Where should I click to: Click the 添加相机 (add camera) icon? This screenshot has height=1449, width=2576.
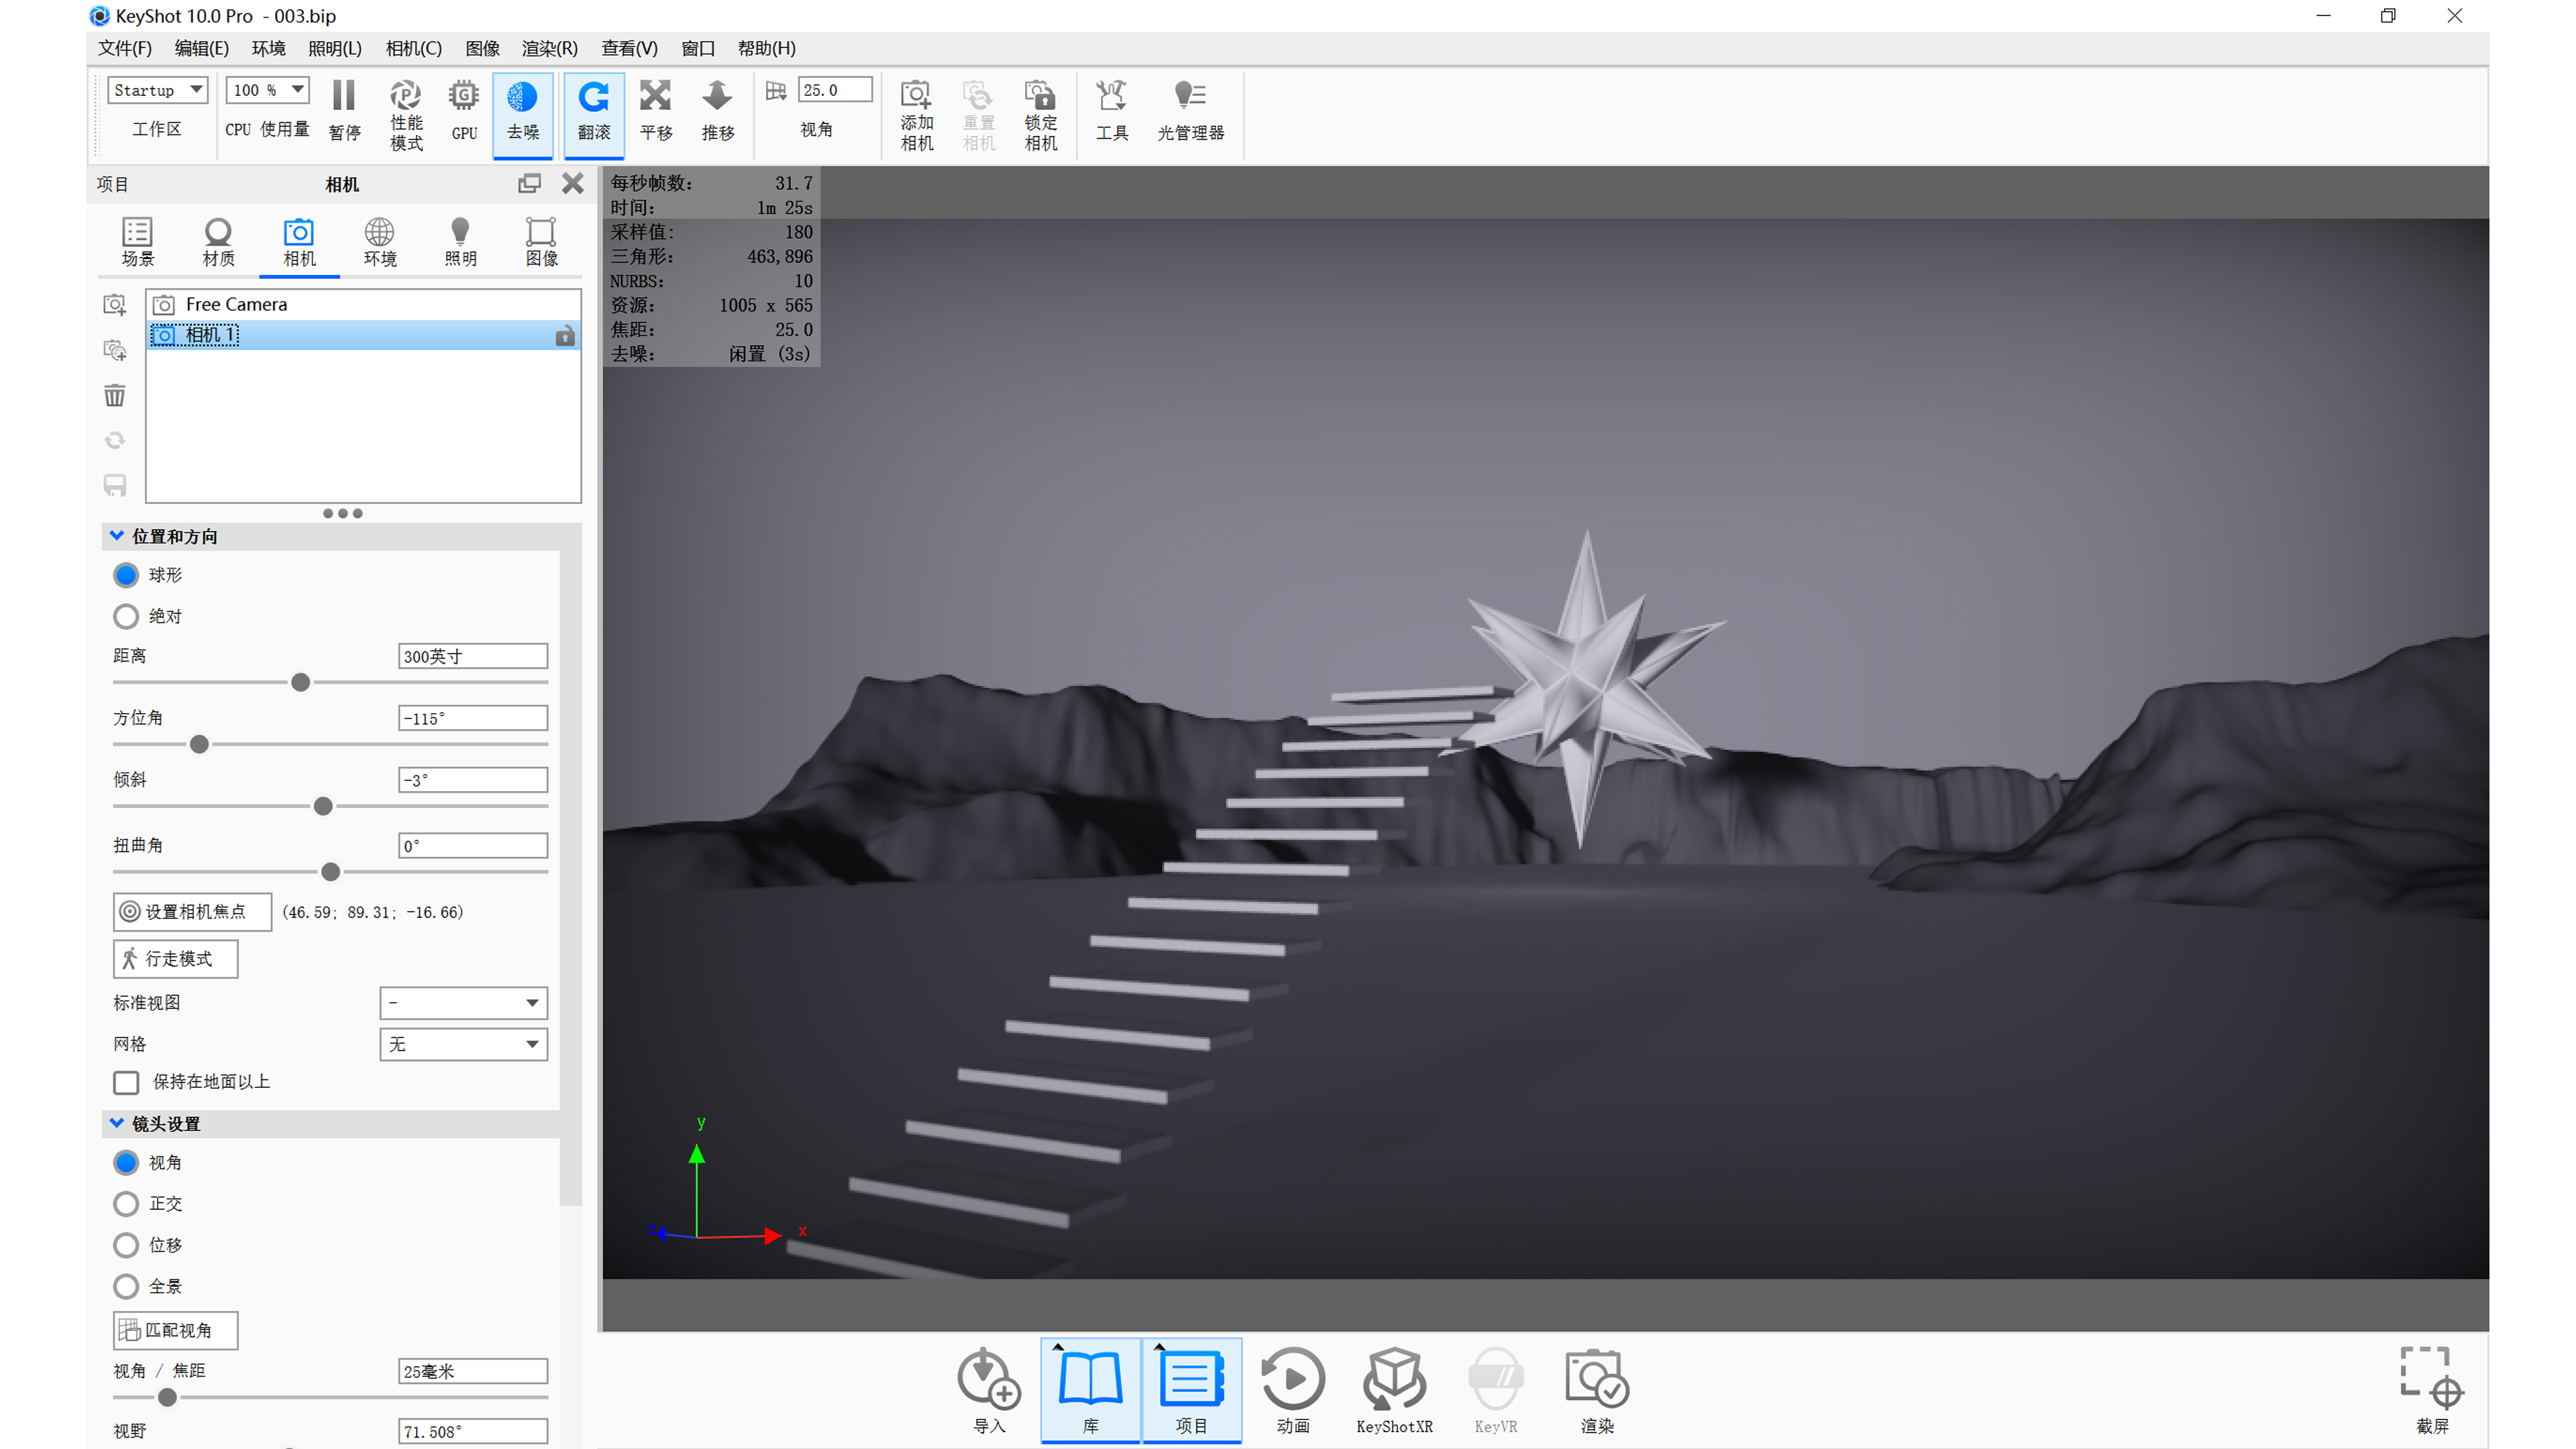point(915,113)
